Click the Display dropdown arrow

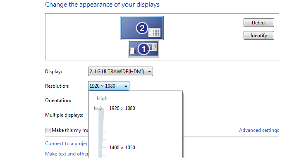click(149, 72)
